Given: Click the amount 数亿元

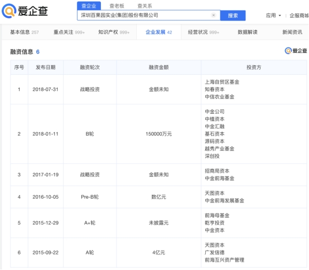Looking at the screenshot, I should pyautogui.click(x=158, y=197).
